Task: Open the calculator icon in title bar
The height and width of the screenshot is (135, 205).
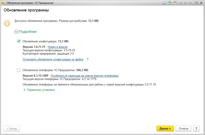Action: [x=169, y=3]
